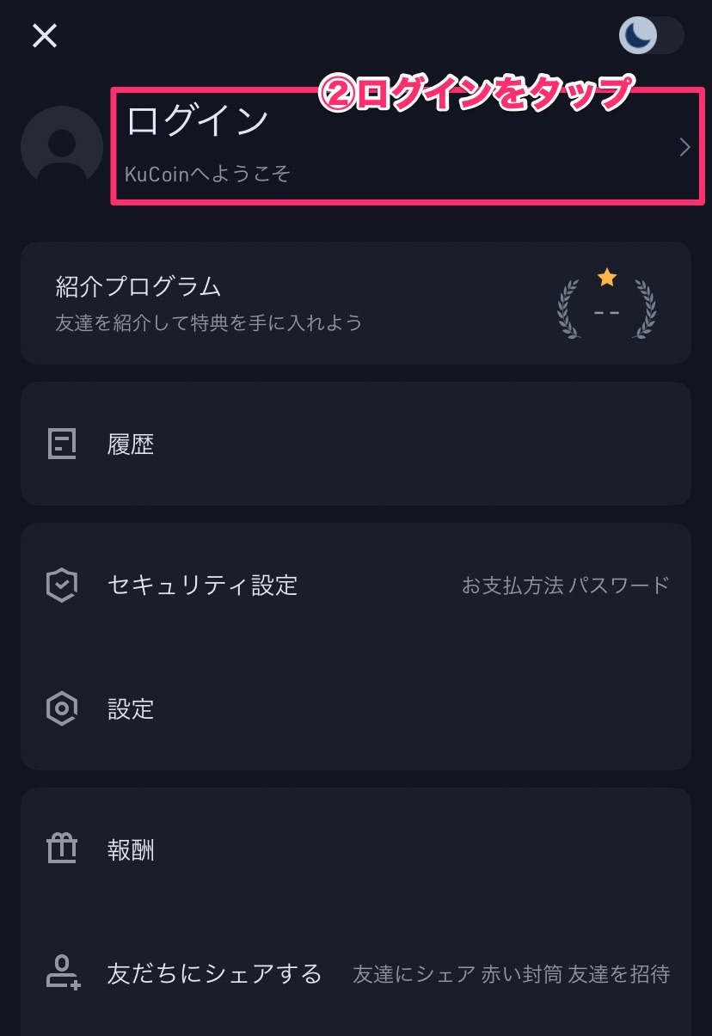
Task: Click the 履歴 document icon
Action: [62, 444]
